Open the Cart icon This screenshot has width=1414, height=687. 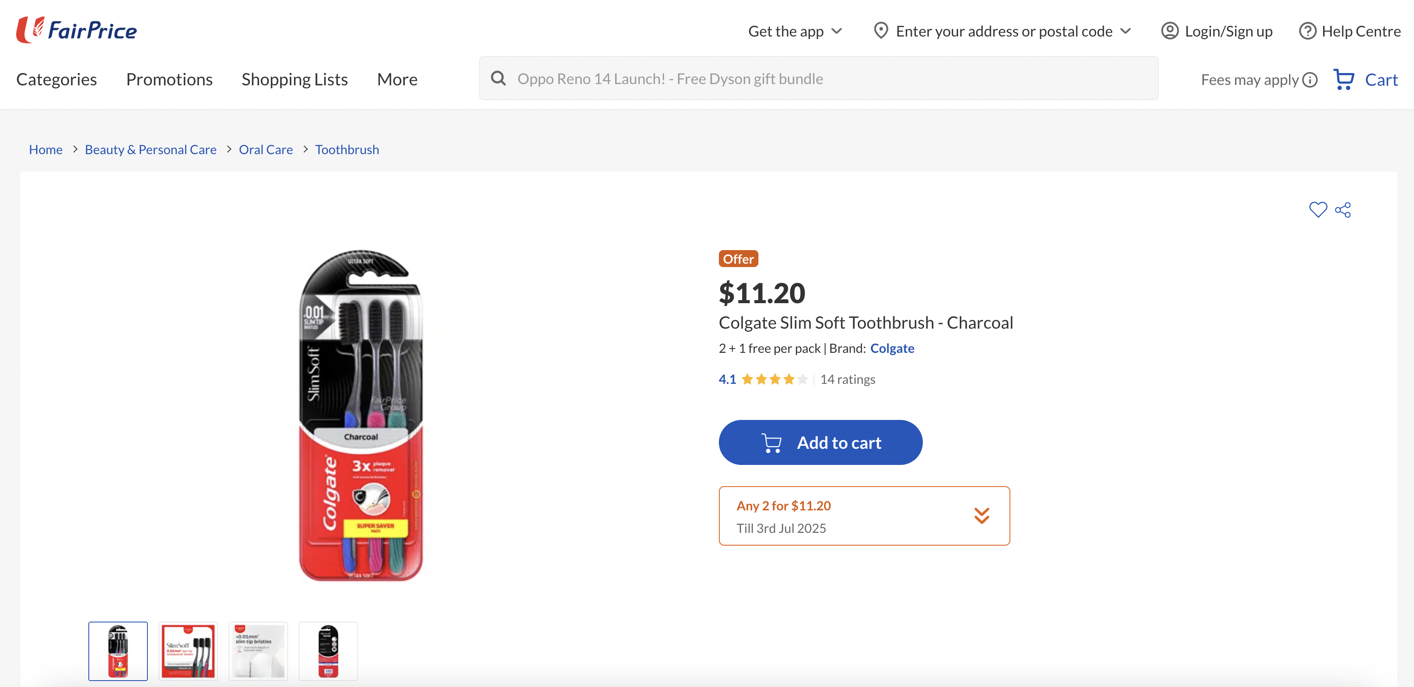point(1344,79)
